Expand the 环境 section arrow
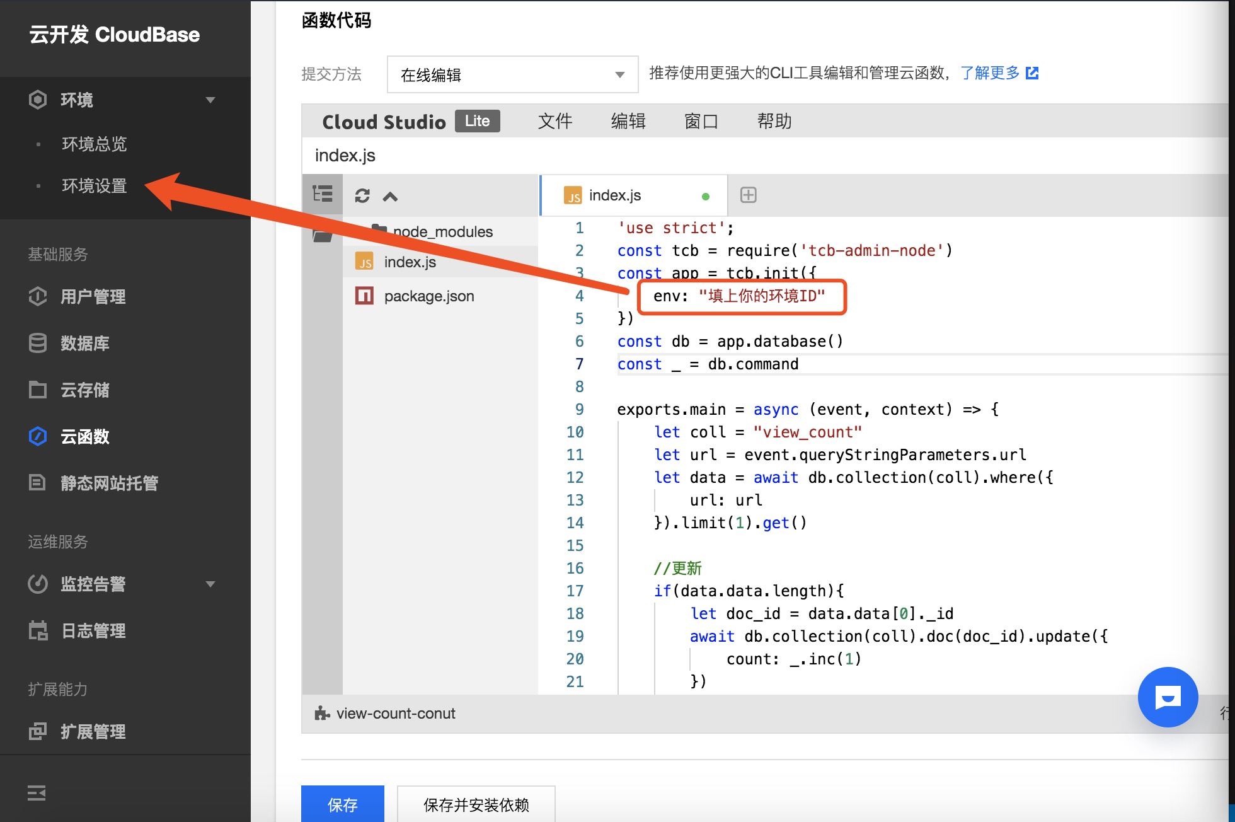 [x=210, y=100]
